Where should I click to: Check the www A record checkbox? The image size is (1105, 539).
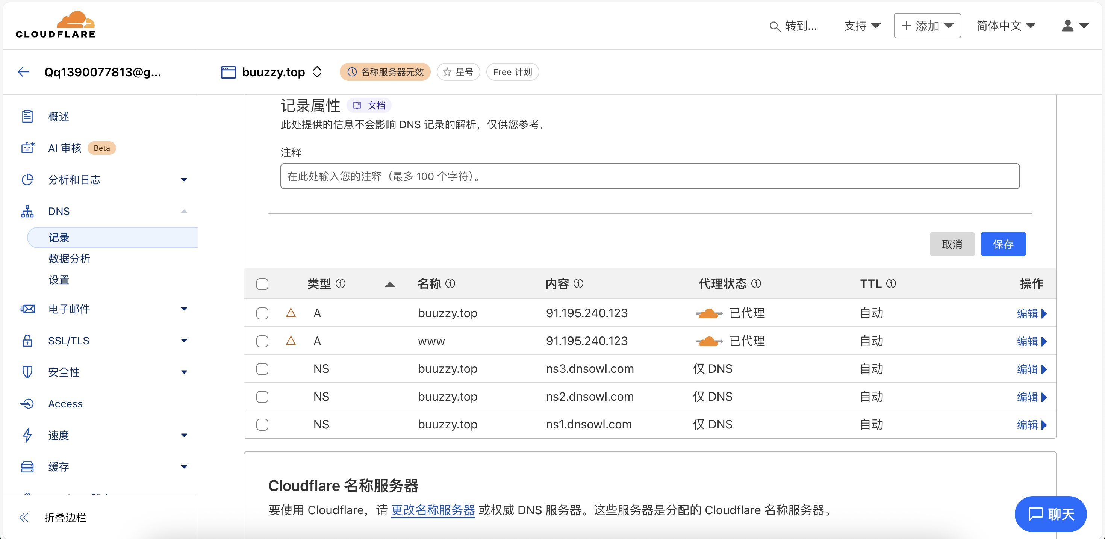tap(262, 341)
